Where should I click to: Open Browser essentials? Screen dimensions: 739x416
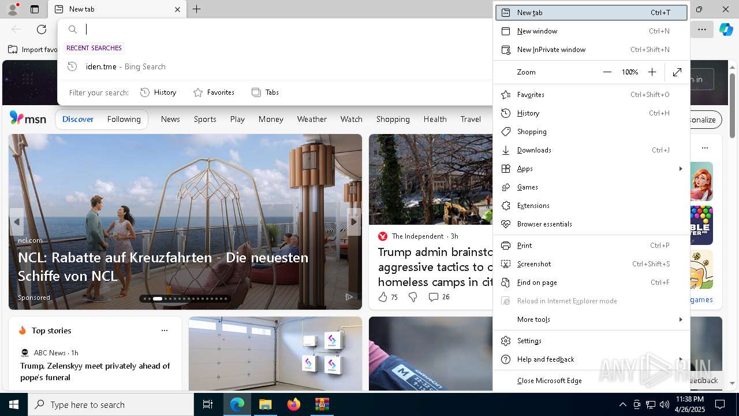tap(592, 224)
